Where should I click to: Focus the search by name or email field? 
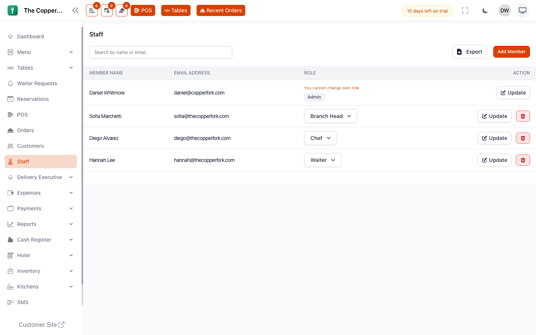pyautogui.click(x=161, y=52)
